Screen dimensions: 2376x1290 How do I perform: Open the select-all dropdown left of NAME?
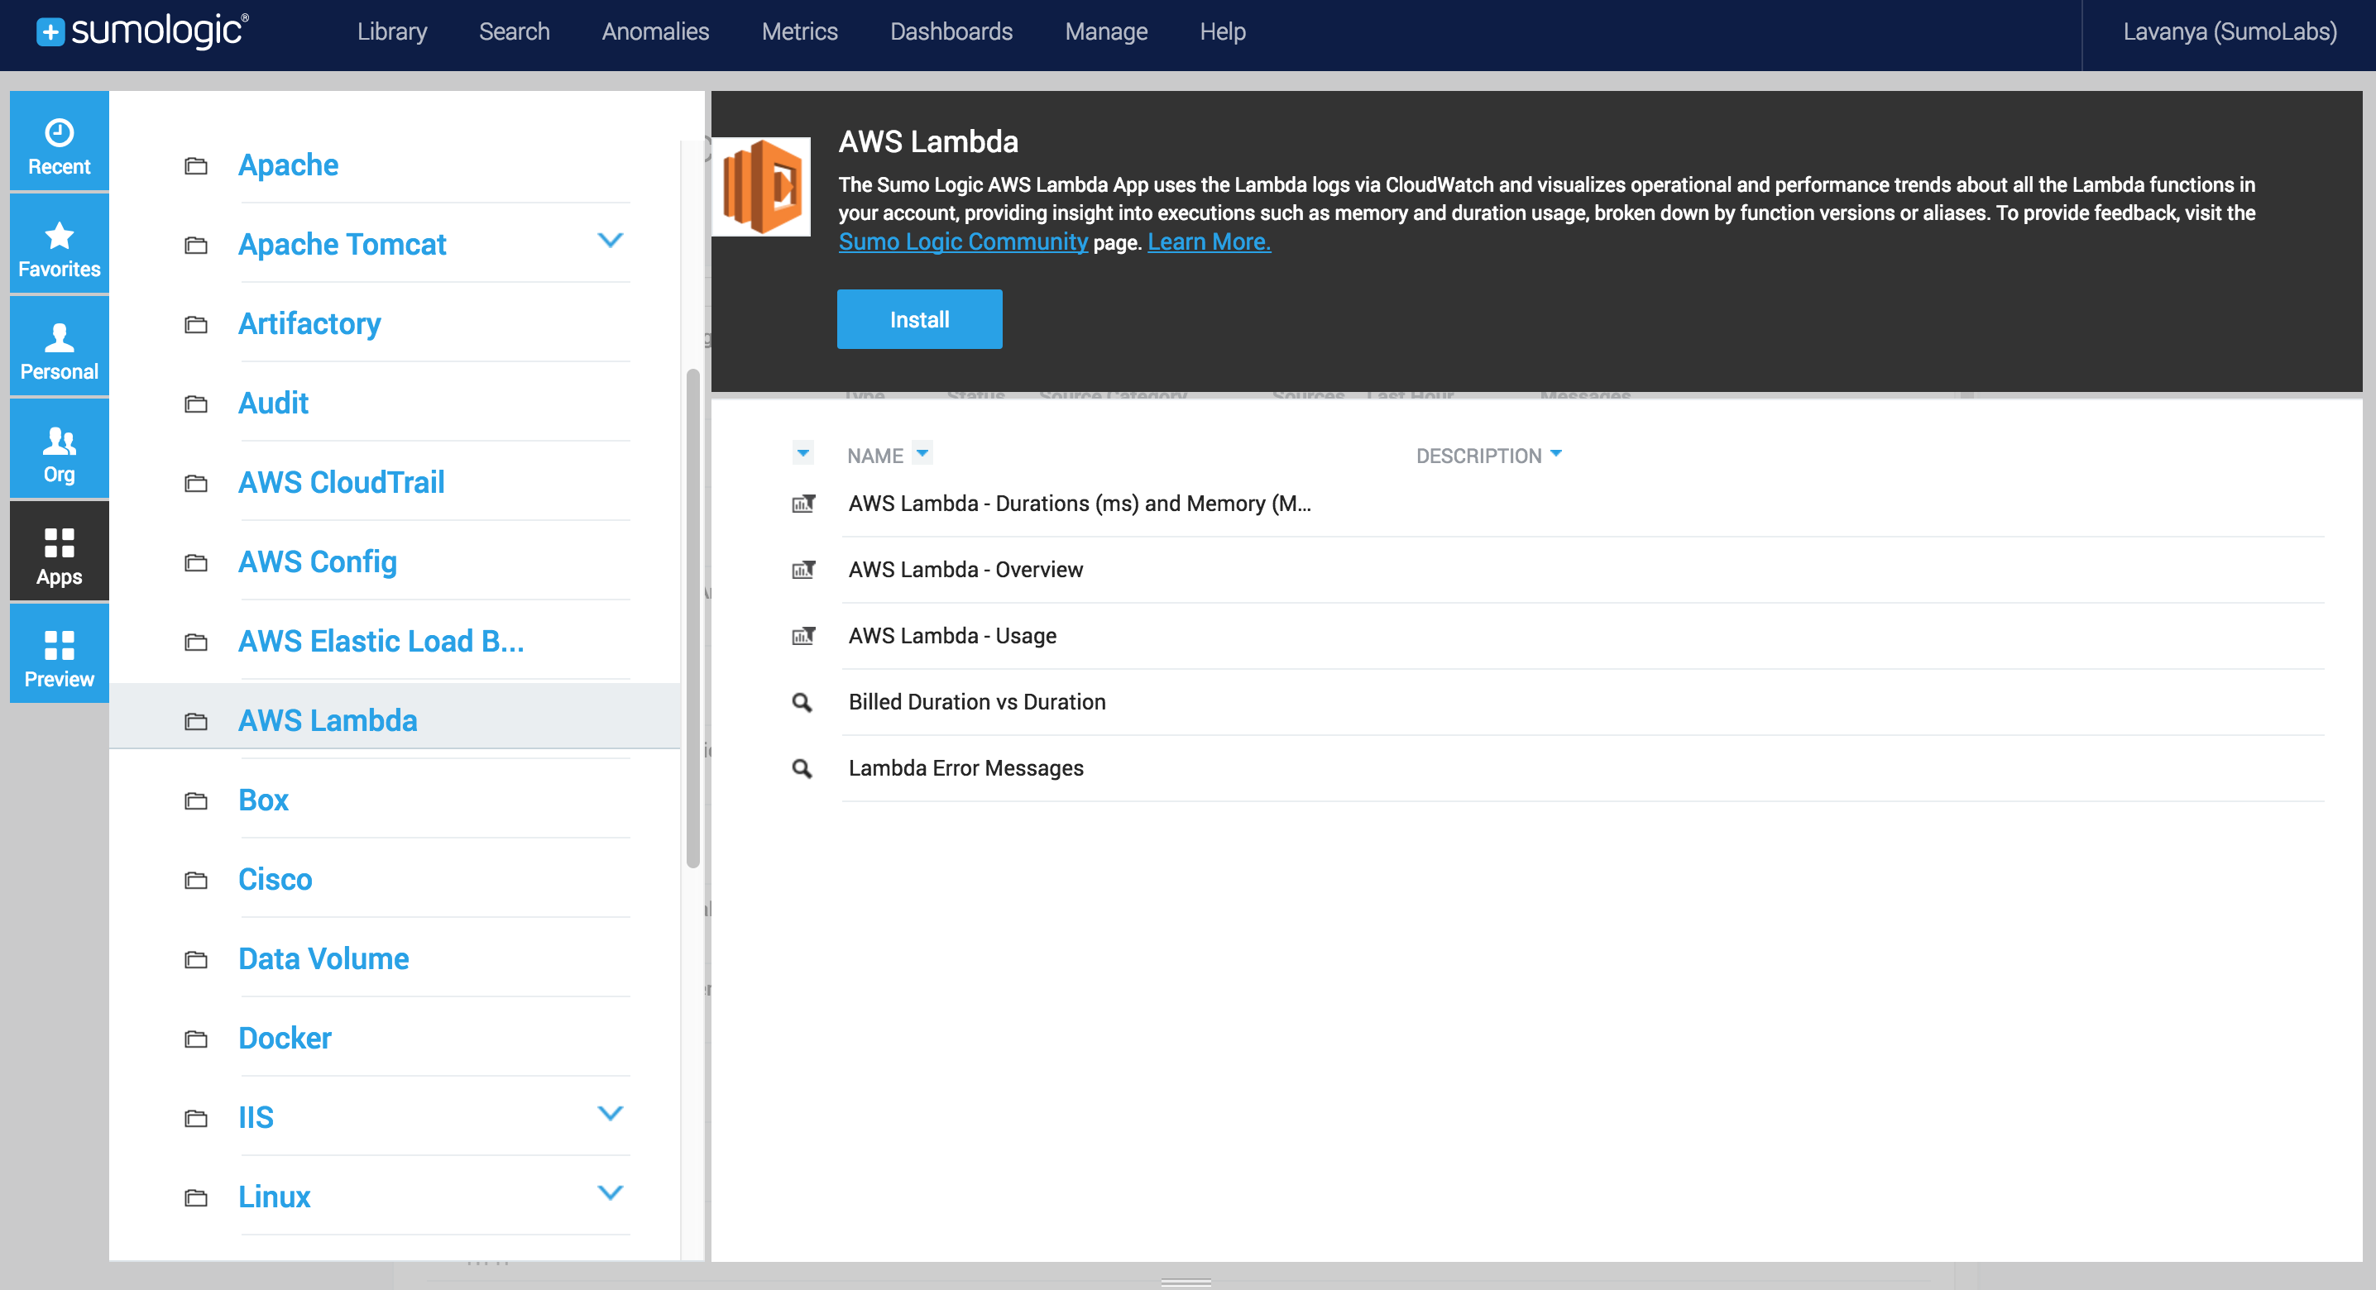point(802,453)
